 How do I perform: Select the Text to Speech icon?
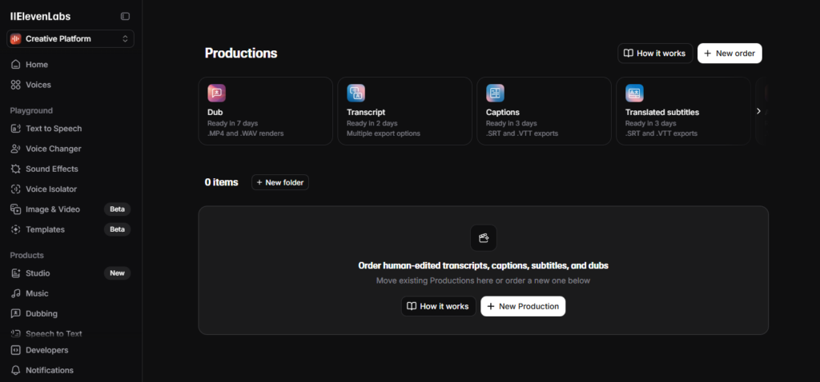(x=16, y=129)
